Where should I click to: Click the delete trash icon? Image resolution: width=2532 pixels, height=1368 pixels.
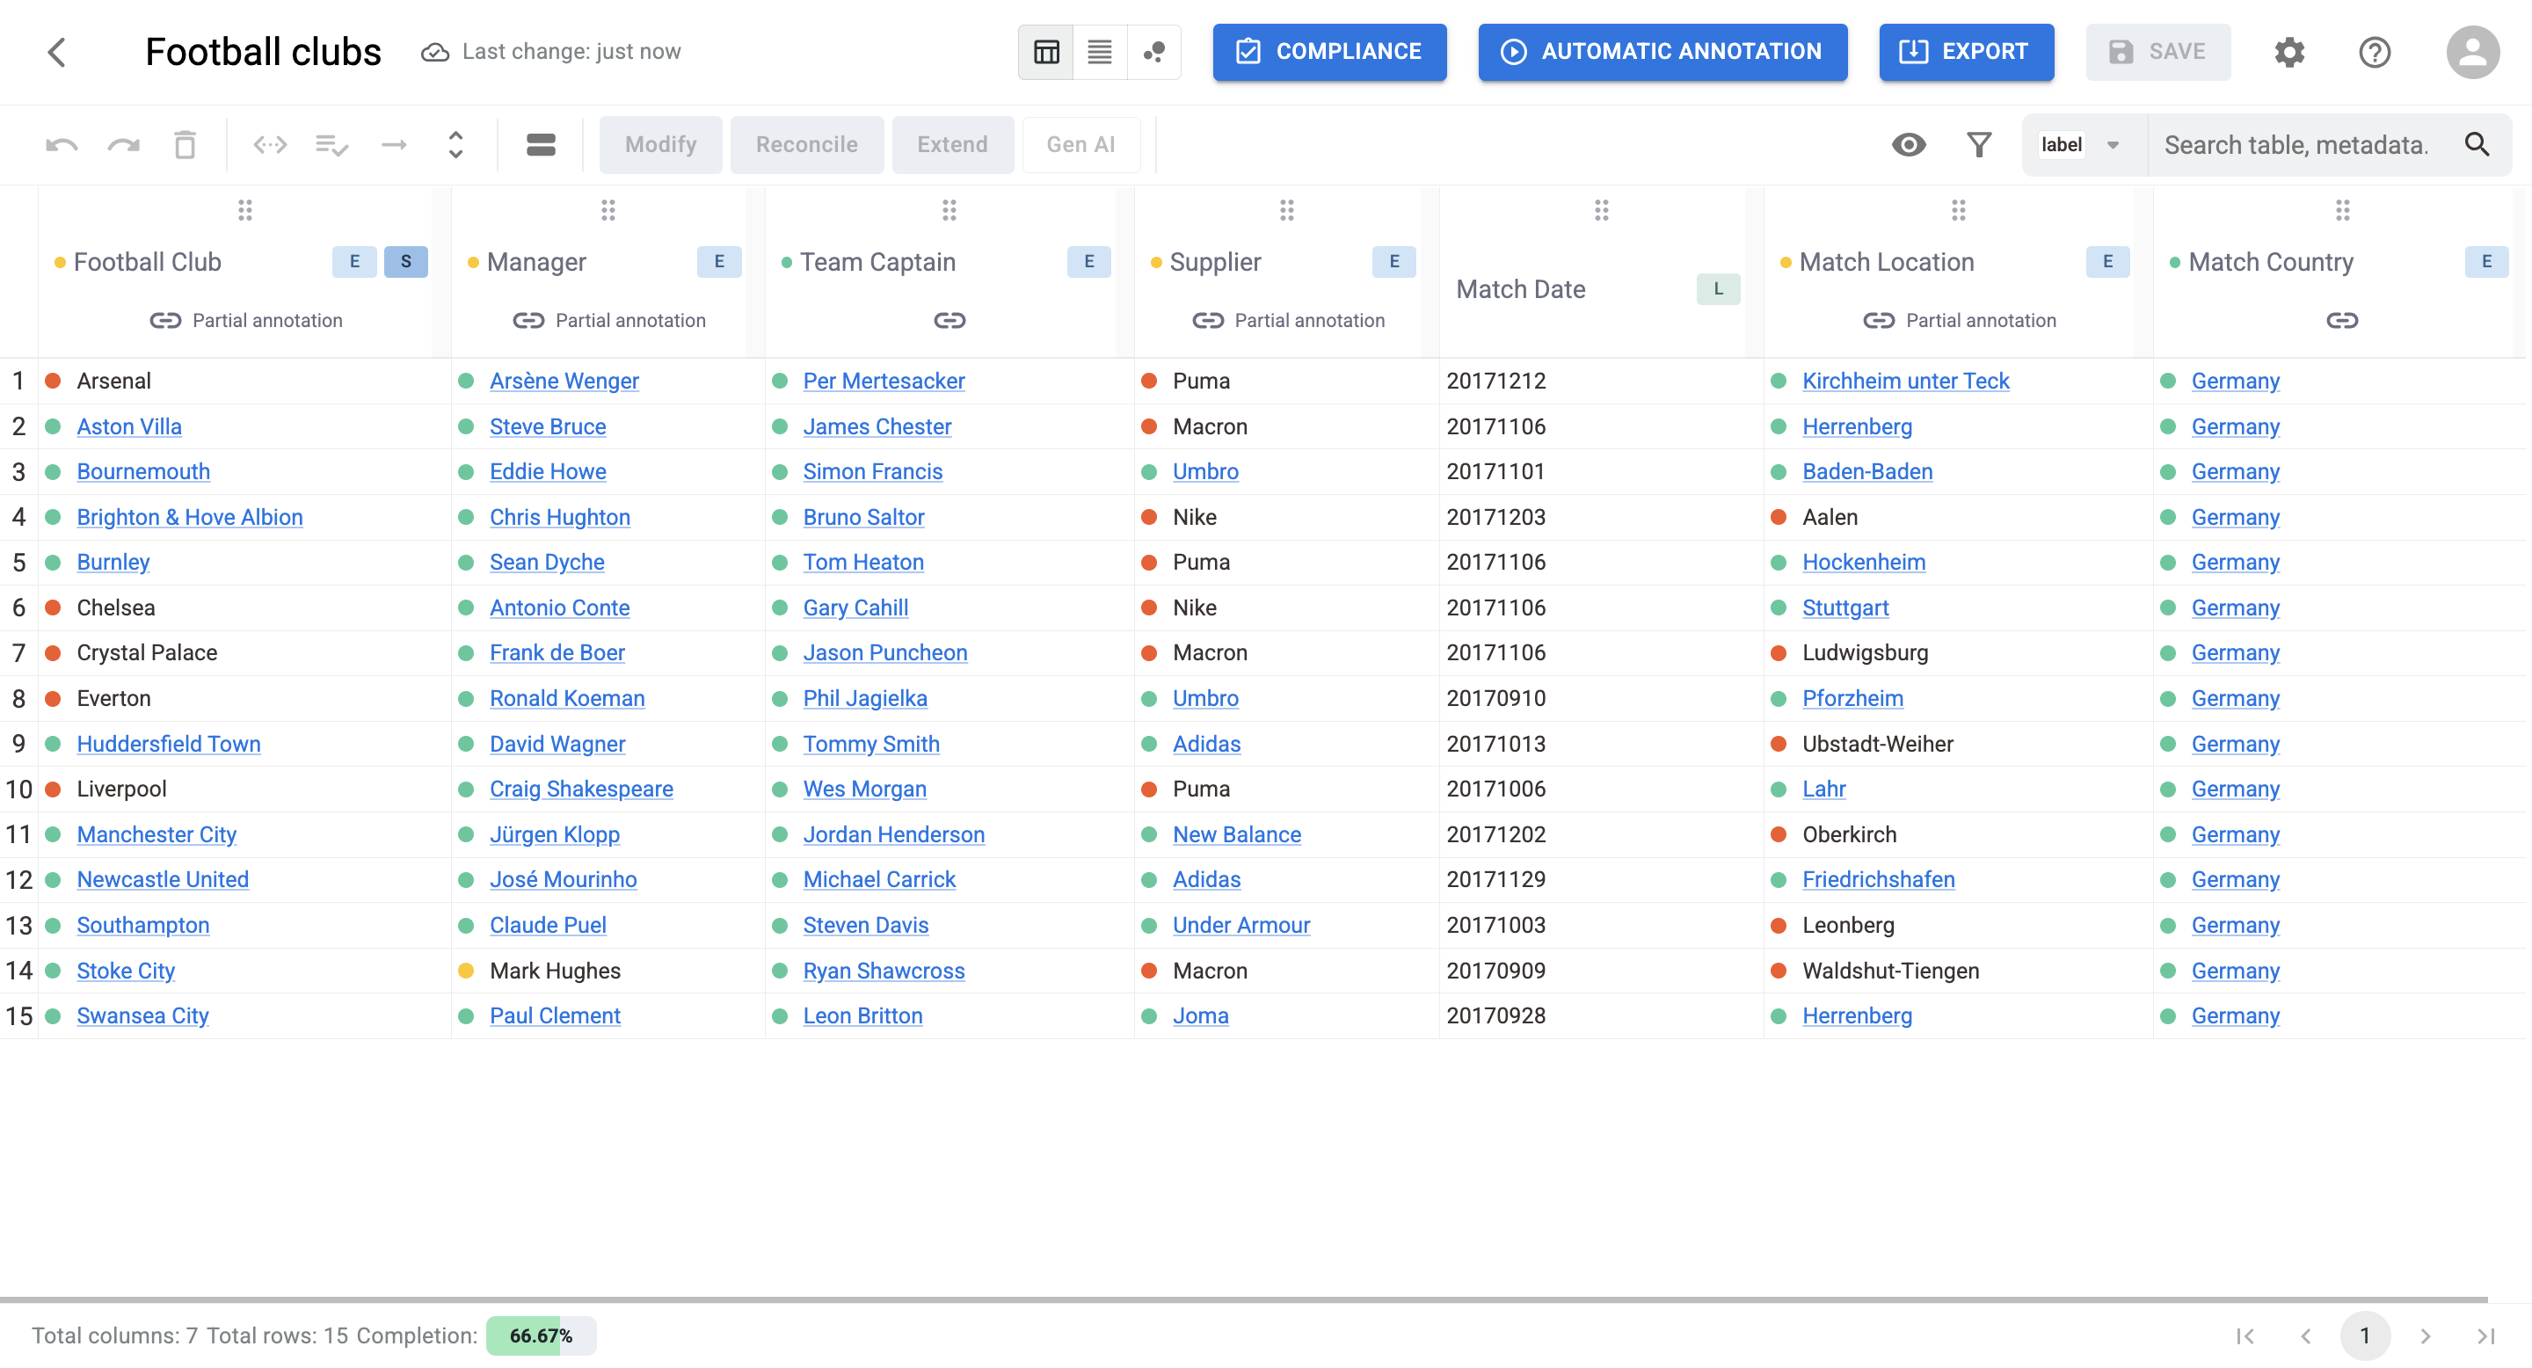(185, 145)
